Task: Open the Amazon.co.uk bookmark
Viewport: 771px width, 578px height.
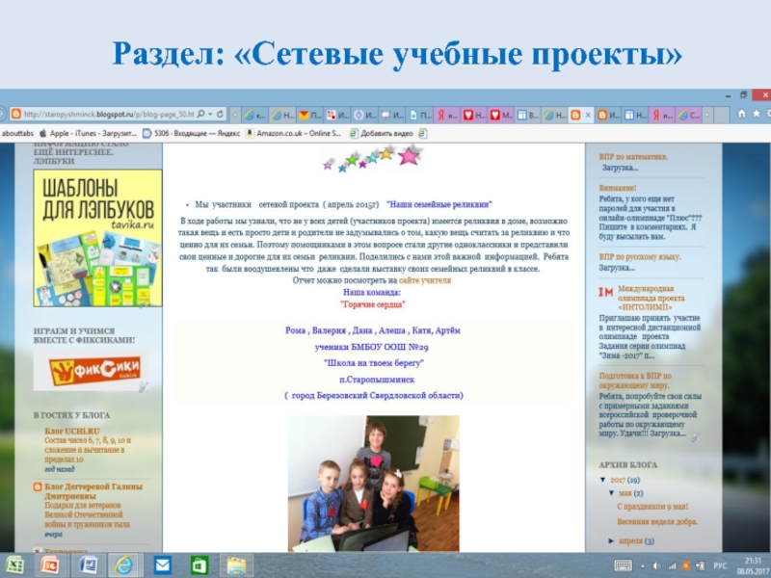Action: pyautogui.click(x=293, y=133)
